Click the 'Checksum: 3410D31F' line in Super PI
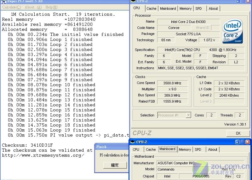Screen dimensions: 252x180 pyautogui.click(x=27, y=145)
